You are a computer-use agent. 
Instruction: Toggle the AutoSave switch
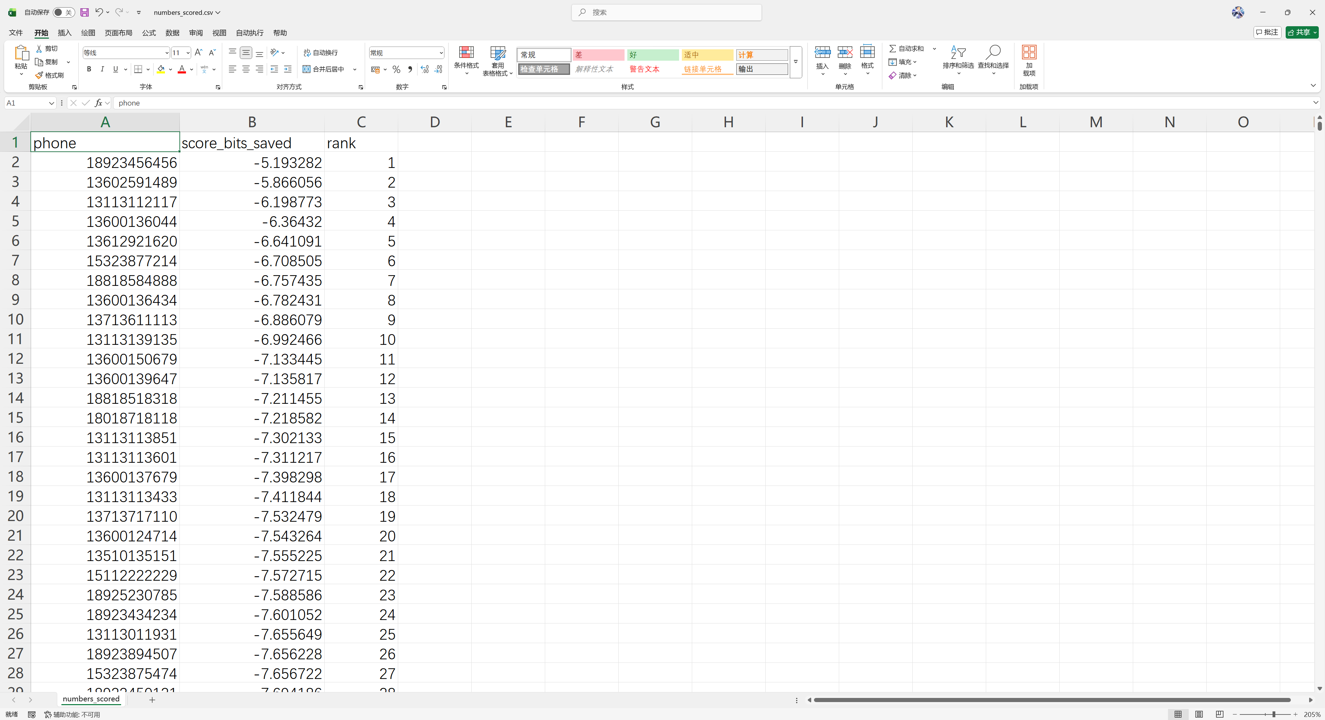pyautogui.click(x=63, y=12)
